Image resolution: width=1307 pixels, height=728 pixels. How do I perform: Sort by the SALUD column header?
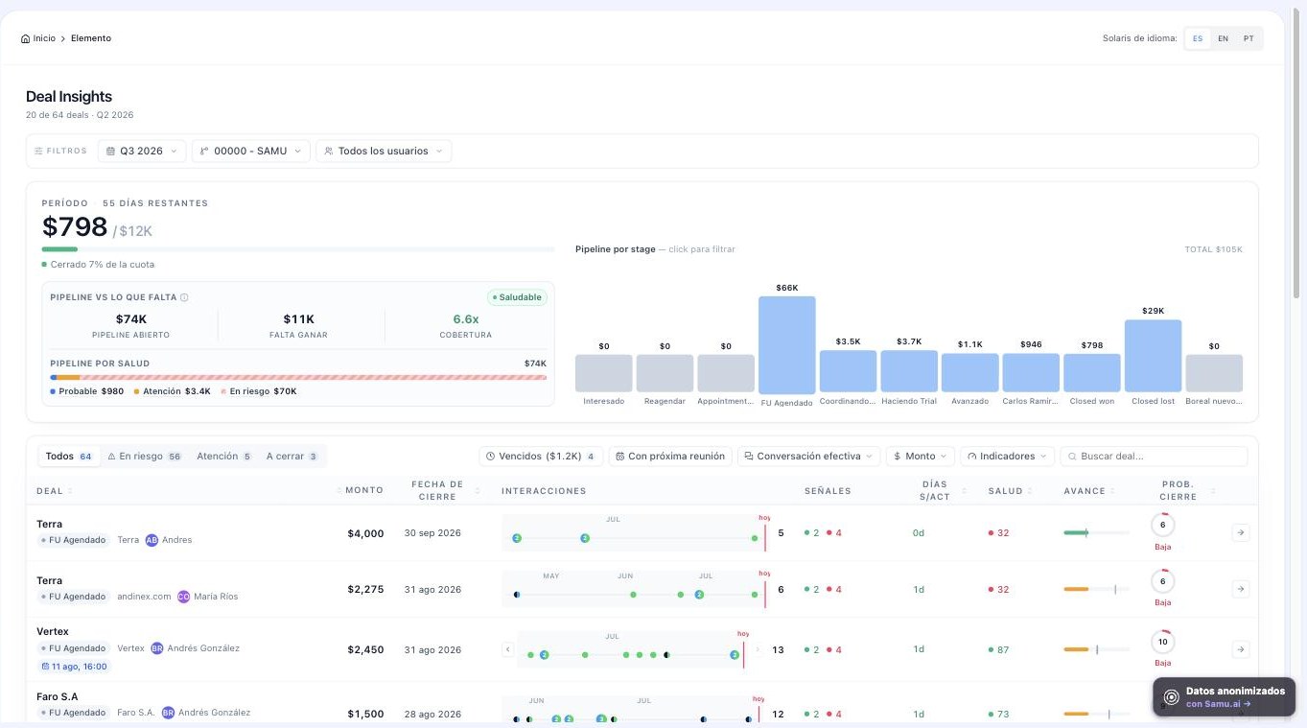coord(1010,491)
